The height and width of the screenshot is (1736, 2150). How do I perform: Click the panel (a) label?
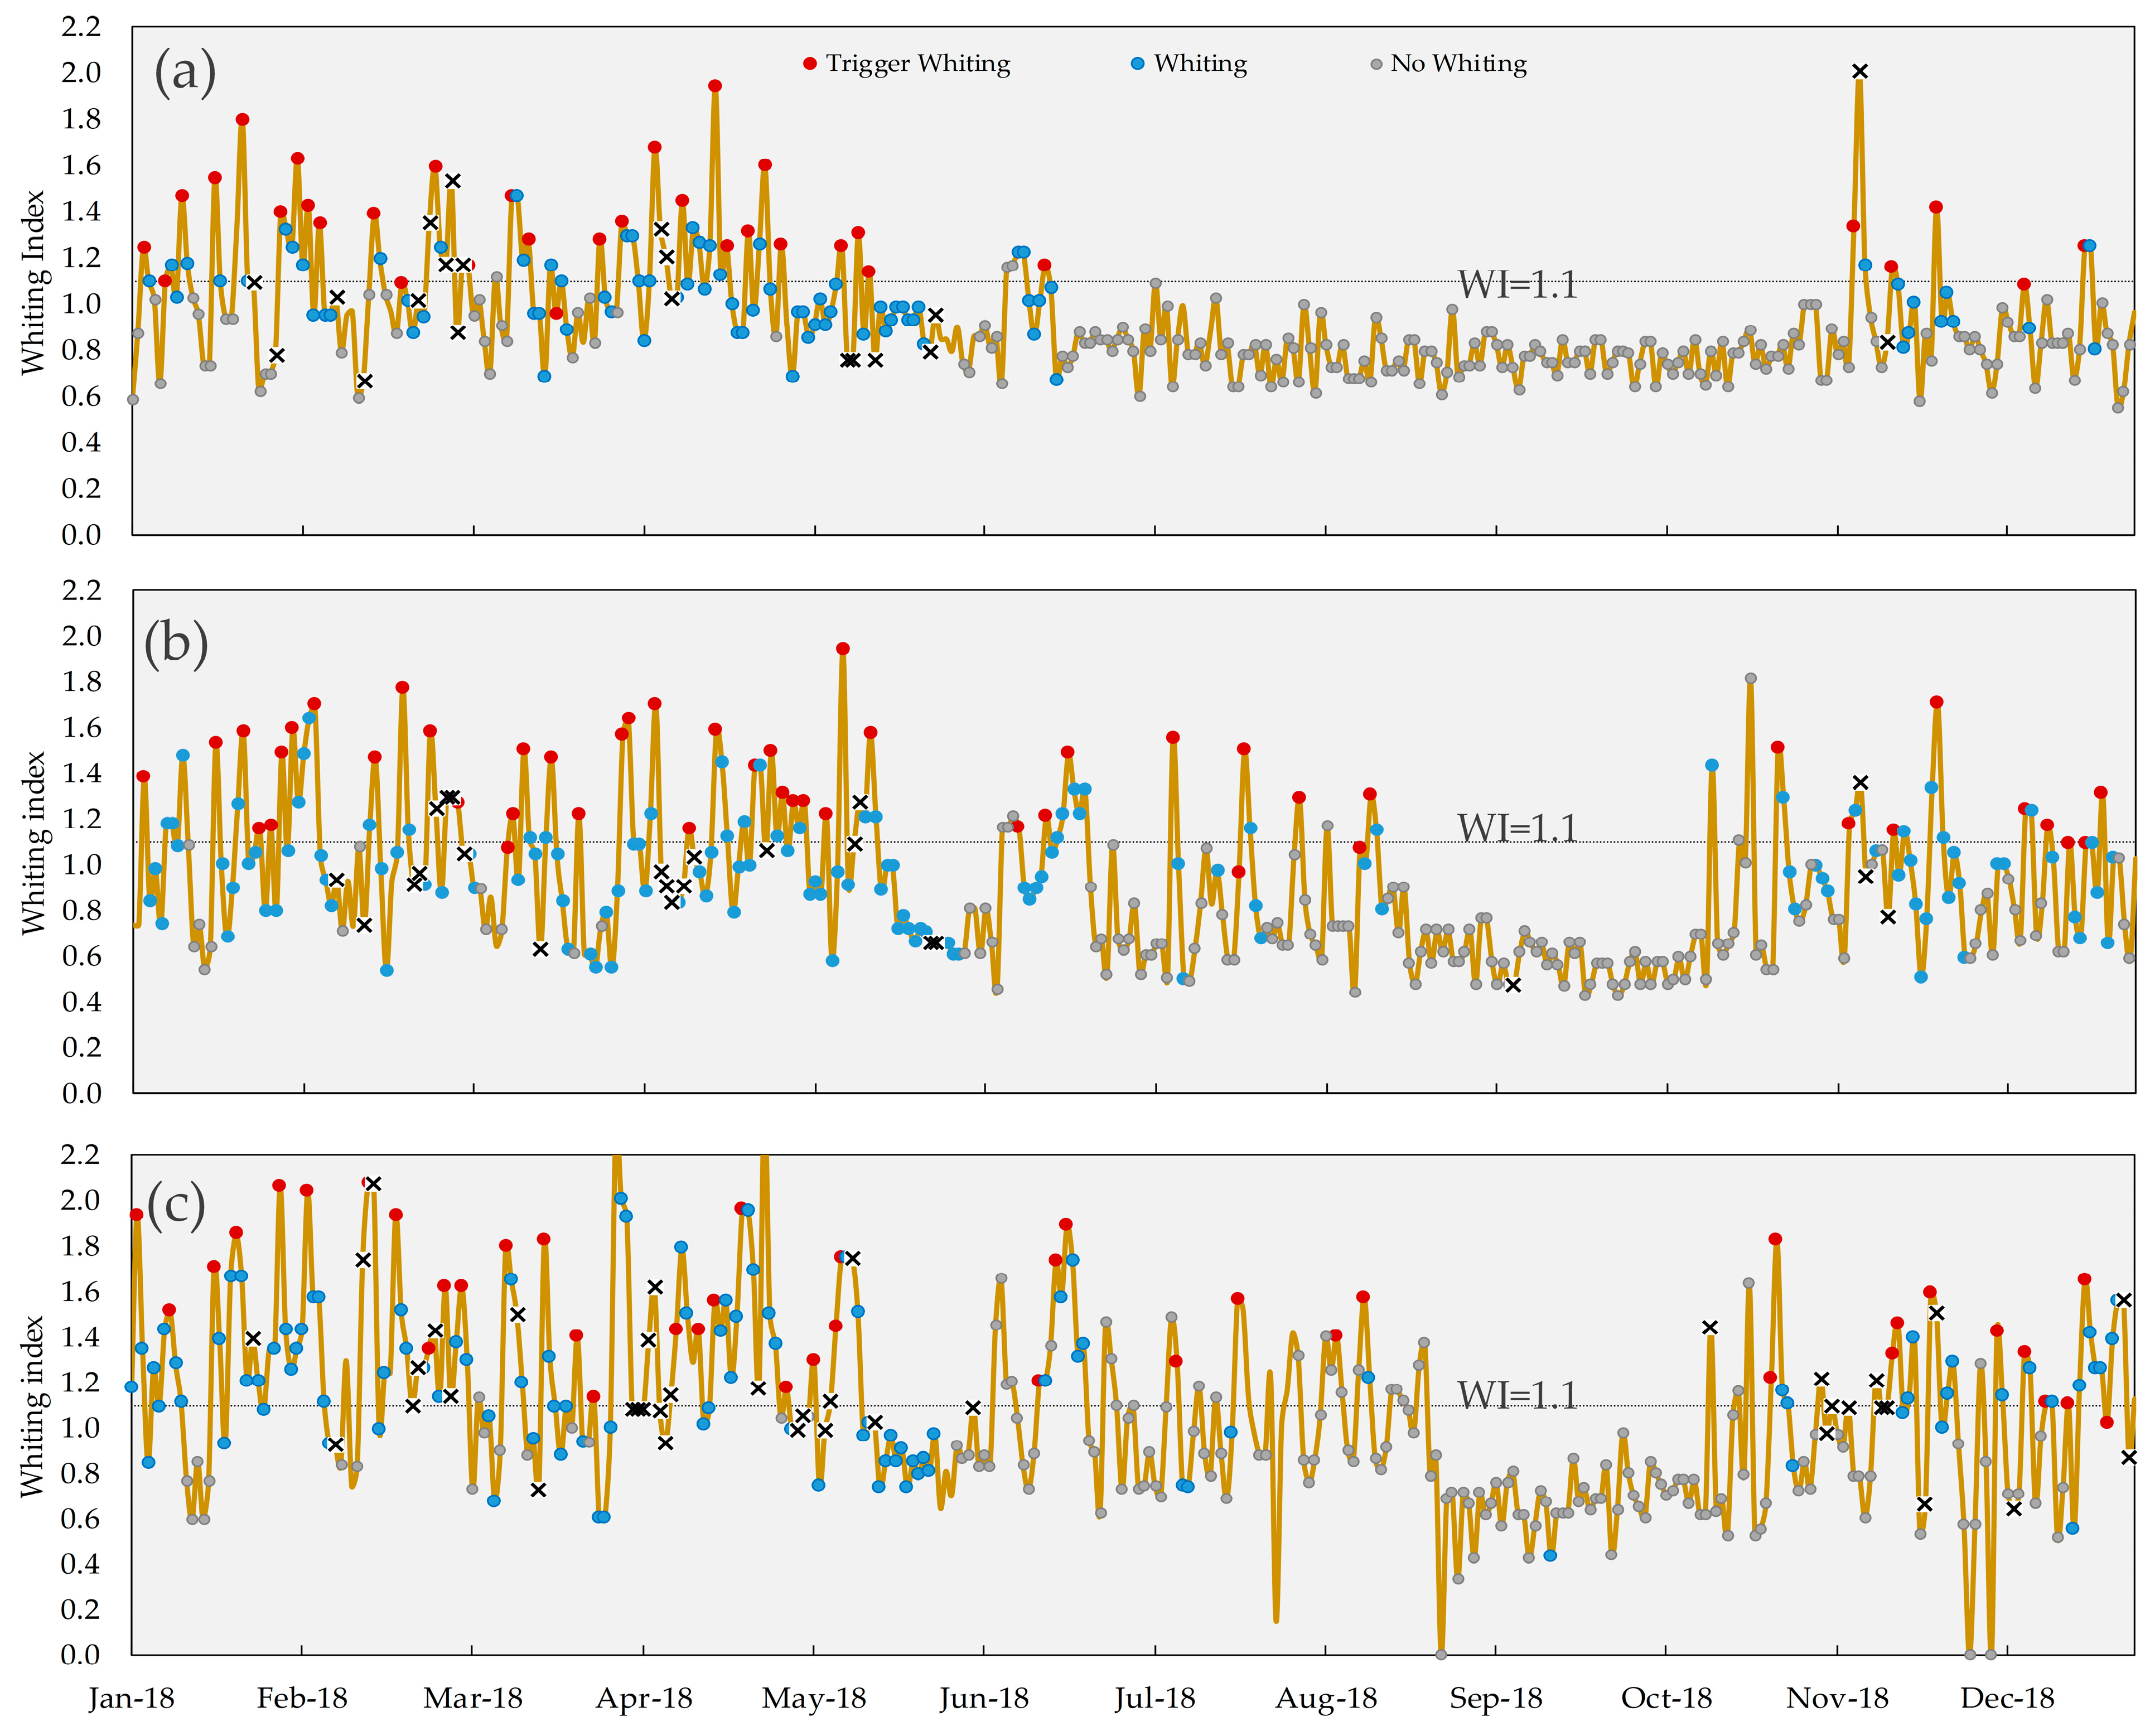coord(185,73)
